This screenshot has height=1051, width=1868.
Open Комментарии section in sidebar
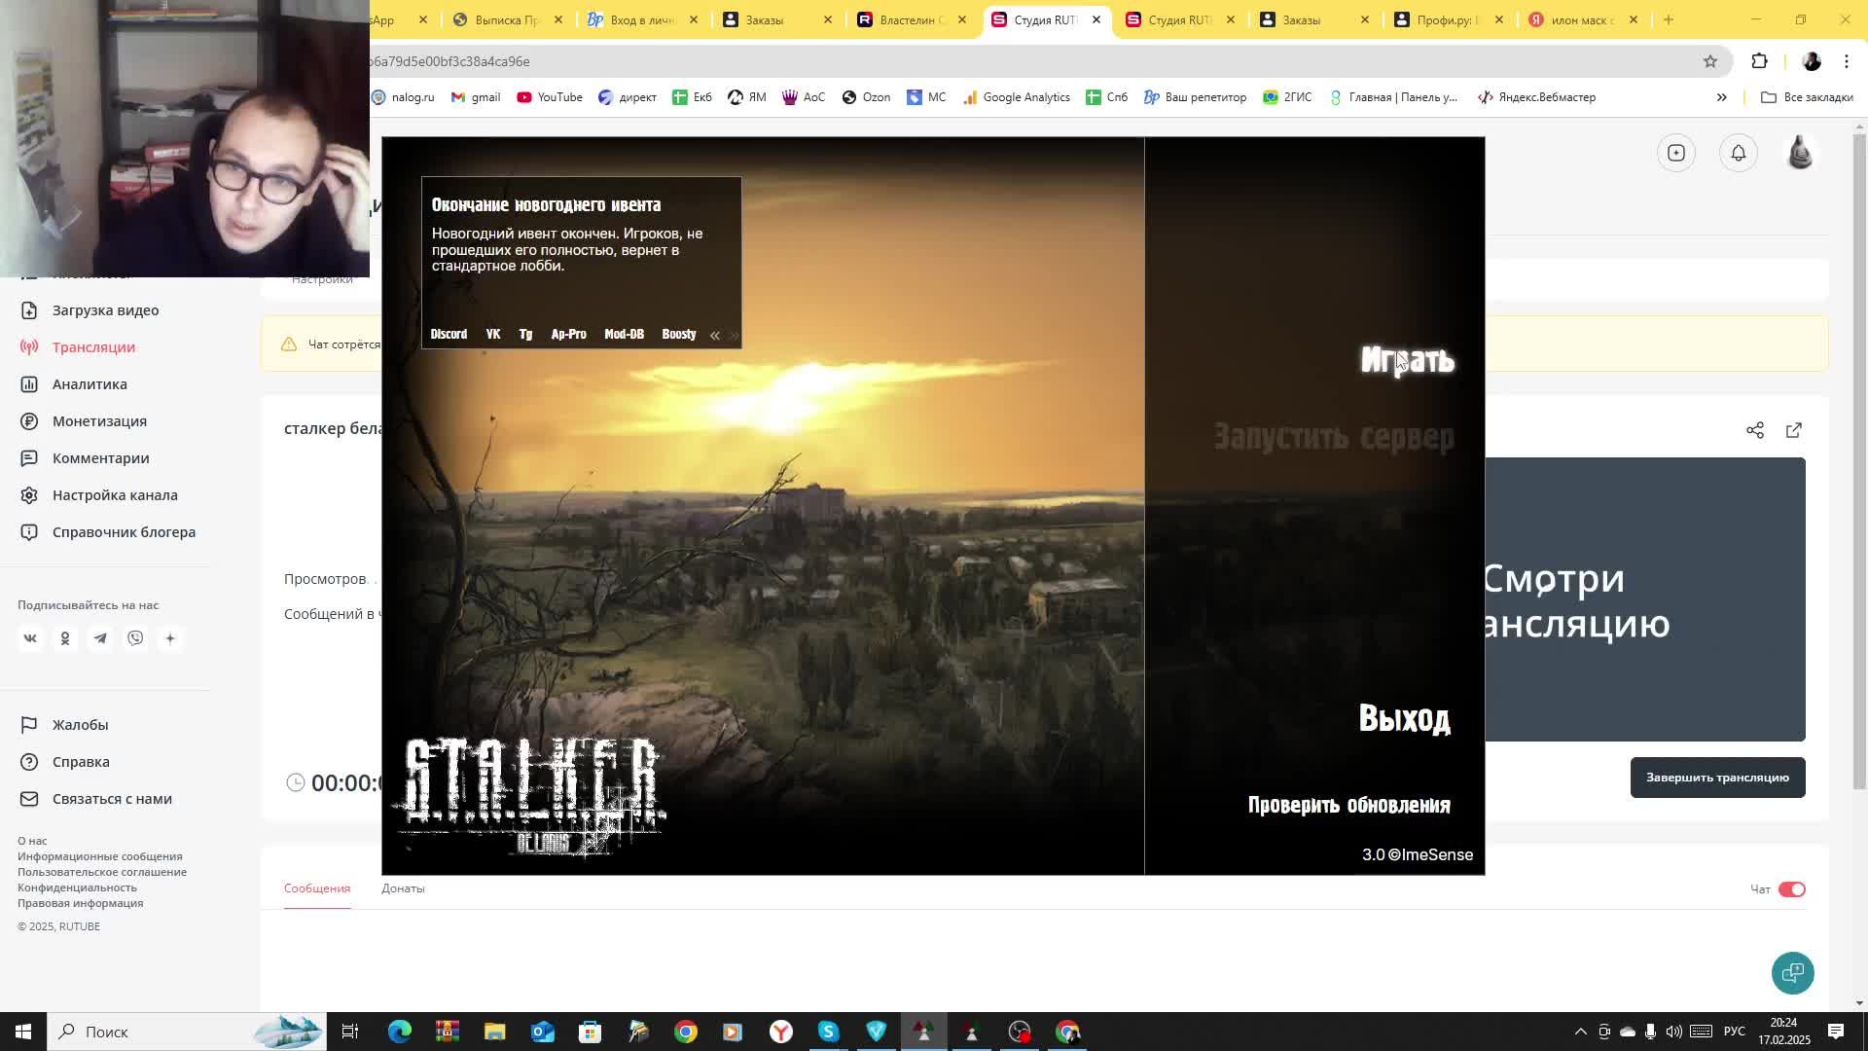[100, 458]
